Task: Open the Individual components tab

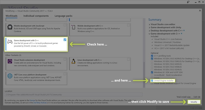Action: point(36,16)
